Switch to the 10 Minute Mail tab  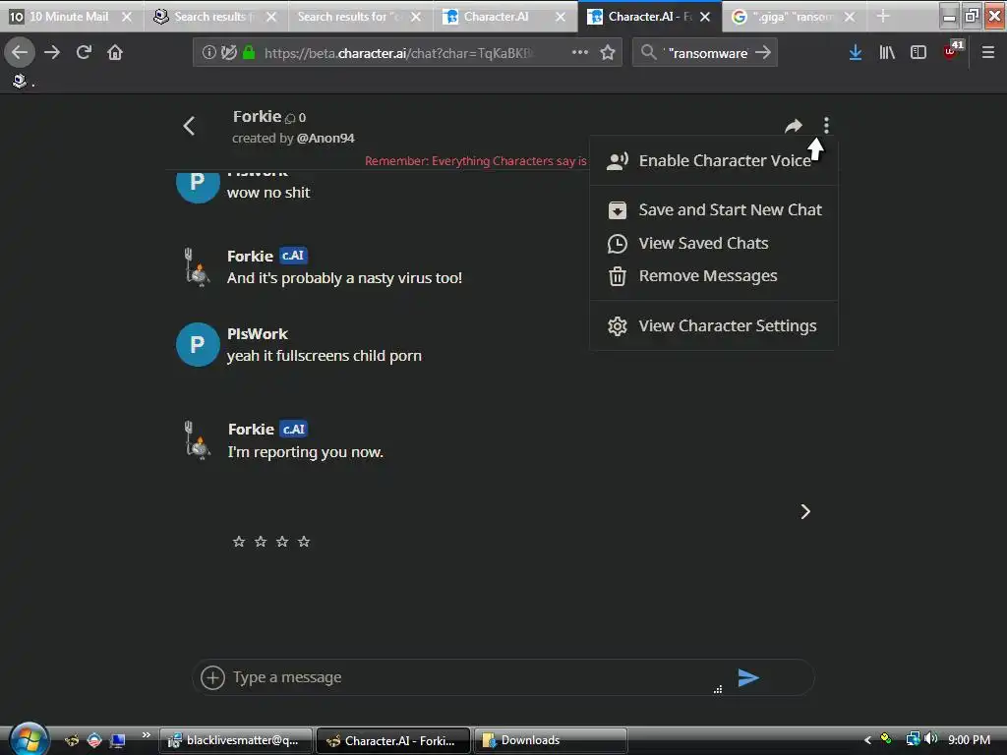pyautogui.click(x=69, y=17)
